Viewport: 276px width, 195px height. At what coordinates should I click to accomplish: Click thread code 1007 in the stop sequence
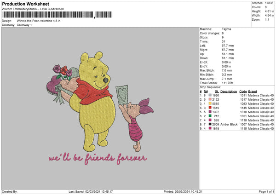243,124
